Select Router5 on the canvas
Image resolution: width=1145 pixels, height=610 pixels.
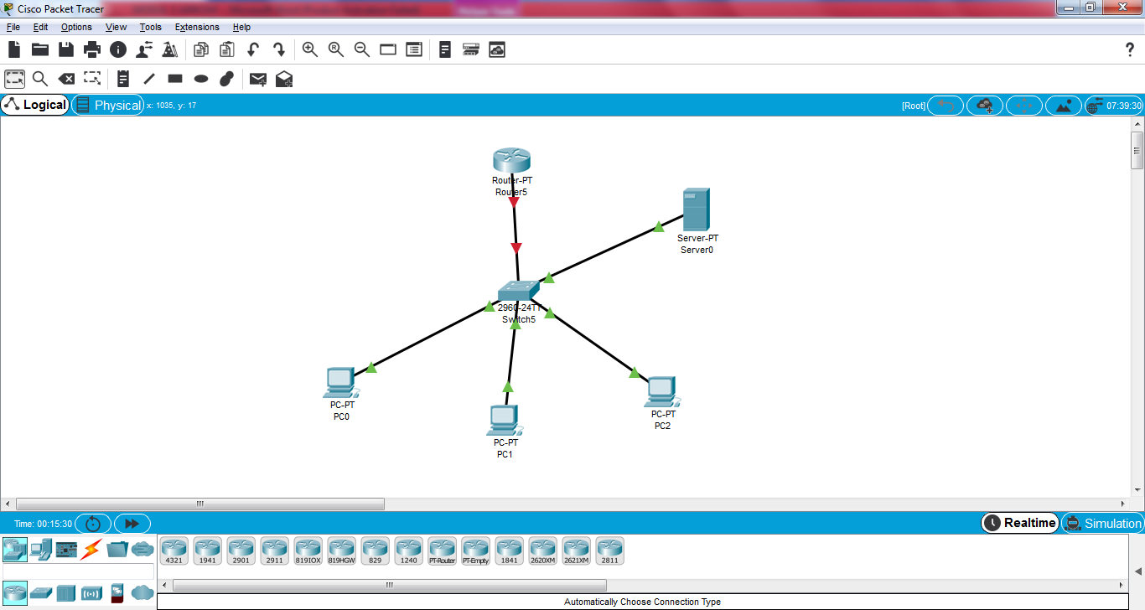click(x=511, y=161)
